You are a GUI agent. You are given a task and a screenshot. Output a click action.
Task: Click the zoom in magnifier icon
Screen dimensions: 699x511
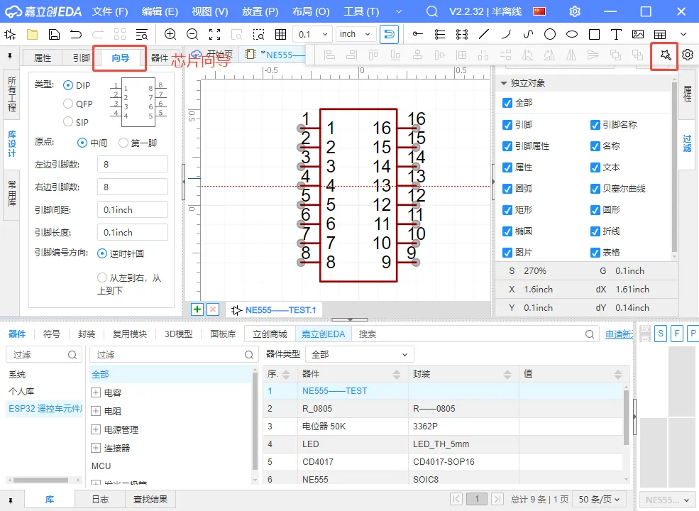point(170,34)
